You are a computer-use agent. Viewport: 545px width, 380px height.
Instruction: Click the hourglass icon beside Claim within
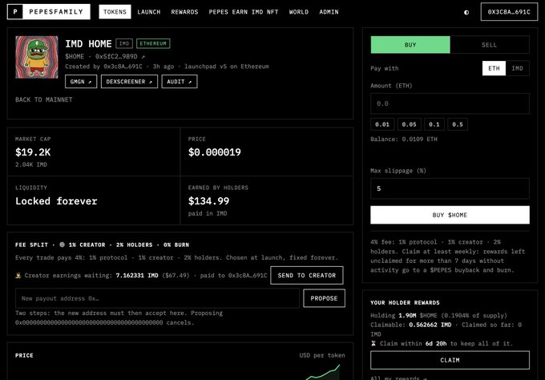[373, 343]
